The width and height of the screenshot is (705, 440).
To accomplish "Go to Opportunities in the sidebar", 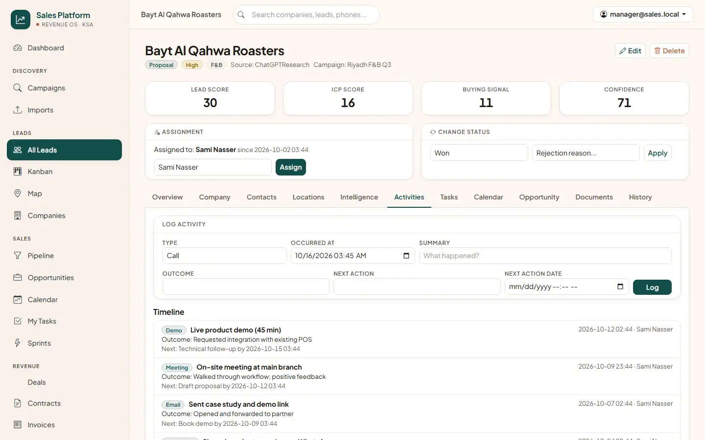I will tap(64, 278).
